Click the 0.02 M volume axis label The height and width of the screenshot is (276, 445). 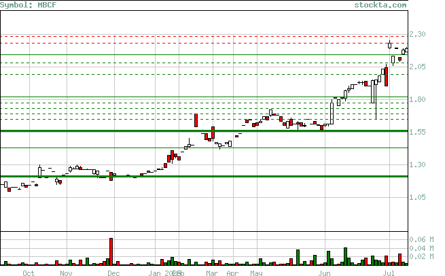[421, 257]
